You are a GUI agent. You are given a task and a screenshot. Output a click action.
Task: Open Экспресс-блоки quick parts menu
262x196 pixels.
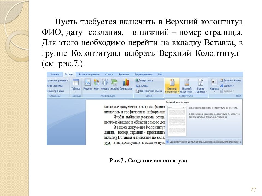231,81
